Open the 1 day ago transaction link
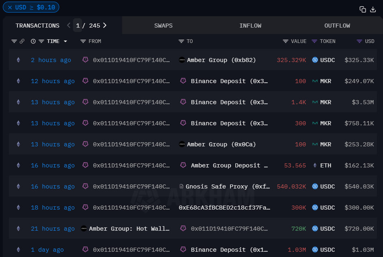The width and height of the screenshot is (383, 257). 47,250
